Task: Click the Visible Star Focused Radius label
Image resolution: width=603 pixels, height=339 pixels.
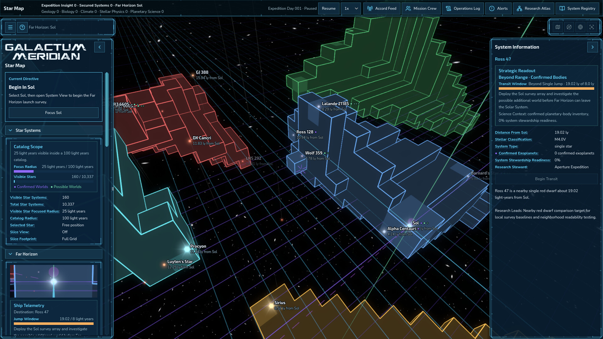Action: click(35, 211)
